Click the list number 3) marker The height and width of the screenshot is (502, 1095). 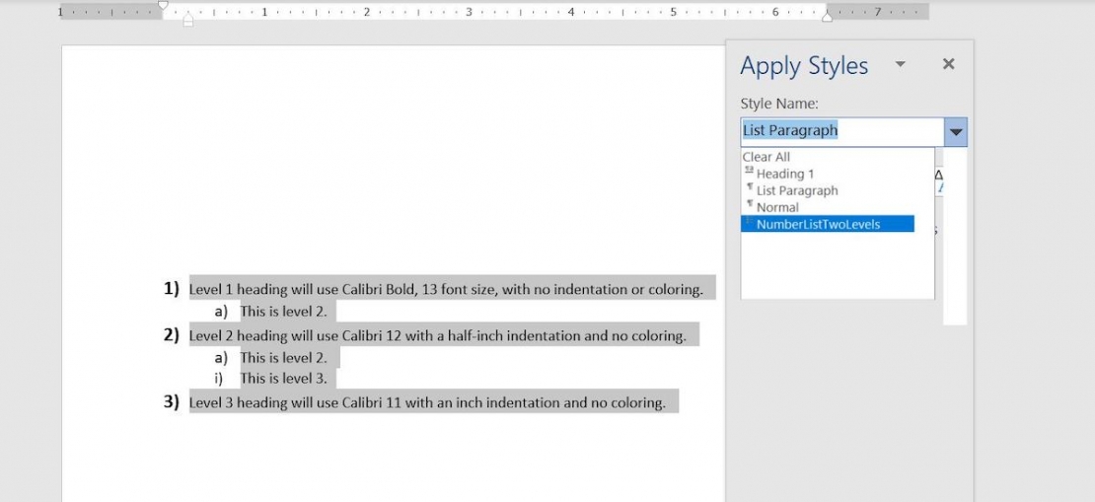click(172, 402)
